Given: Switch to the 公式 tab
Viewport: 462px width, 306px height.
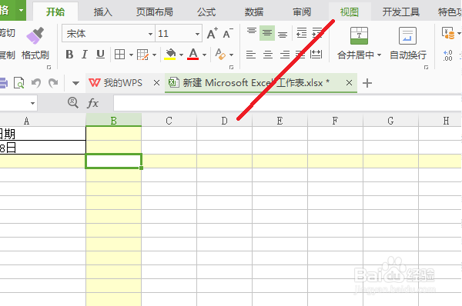Looking at the screenshot, I should point(206,12).
